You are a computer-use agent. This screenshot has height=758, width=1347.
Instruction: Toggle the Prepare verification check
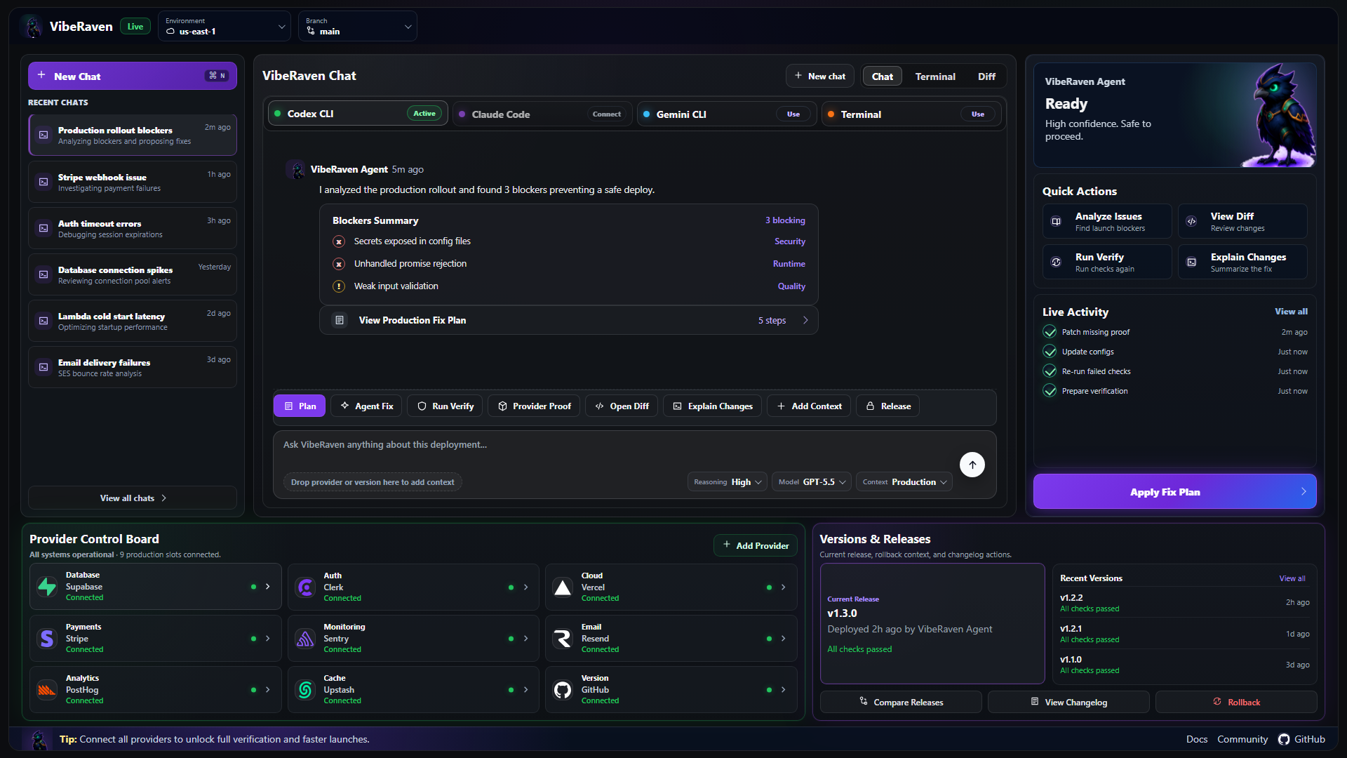[1050, 391]
